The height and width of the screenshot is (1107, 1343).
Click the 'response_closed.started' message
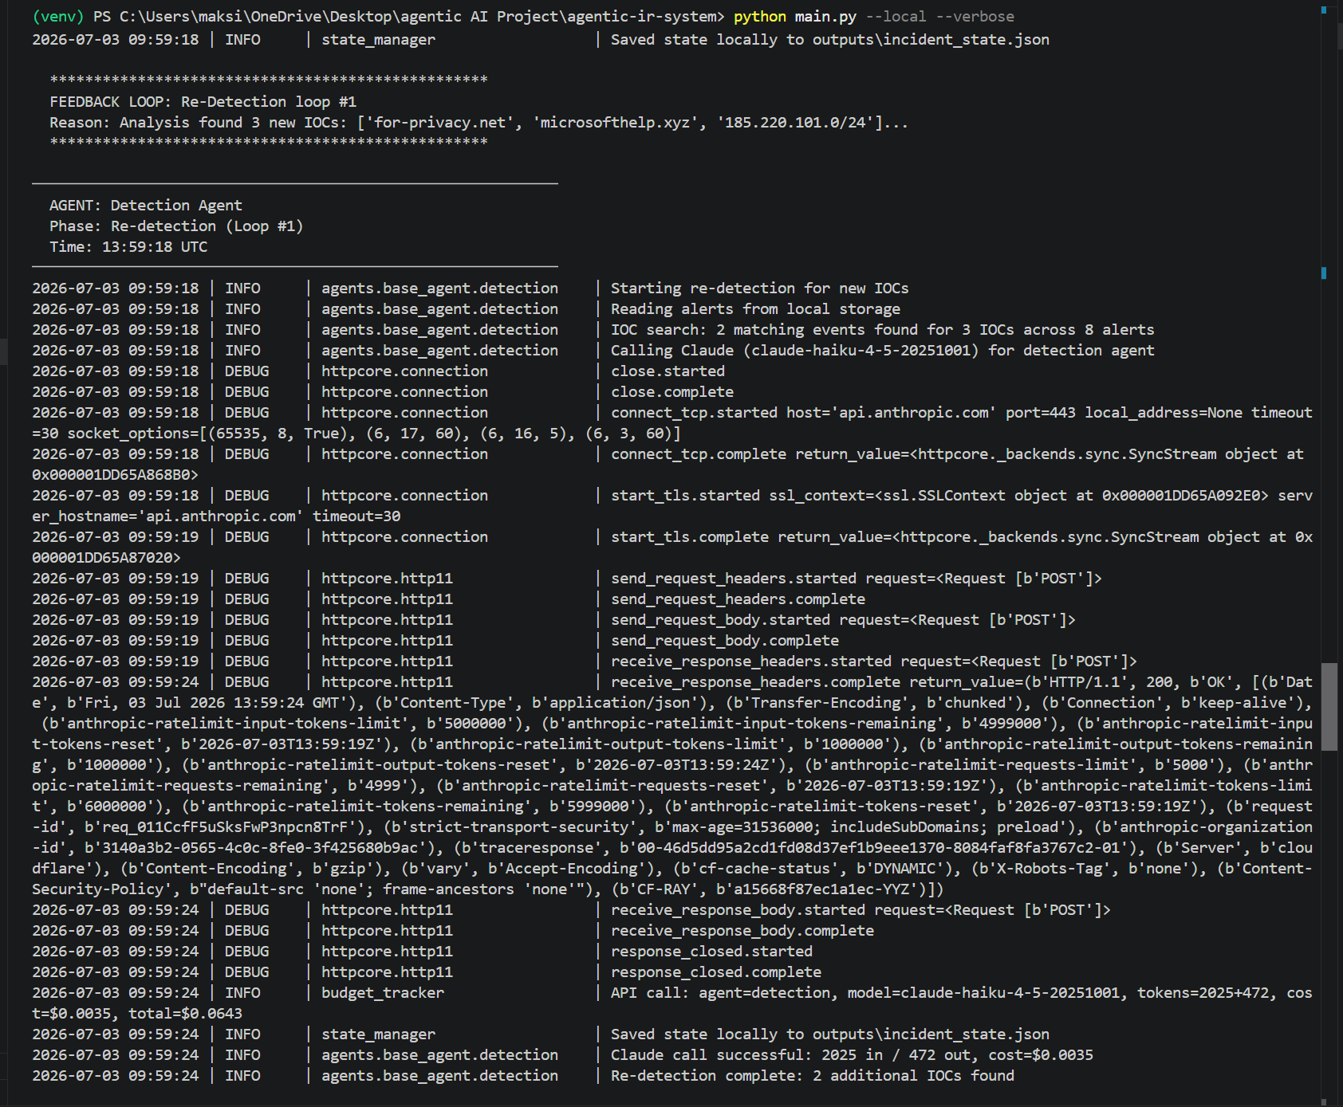tap(712, 952)
